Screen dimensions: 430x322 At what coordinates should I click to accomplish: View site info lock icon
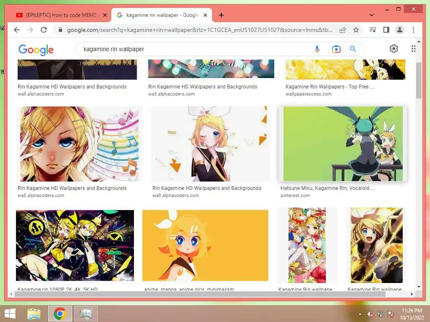(x=60, y=30)
